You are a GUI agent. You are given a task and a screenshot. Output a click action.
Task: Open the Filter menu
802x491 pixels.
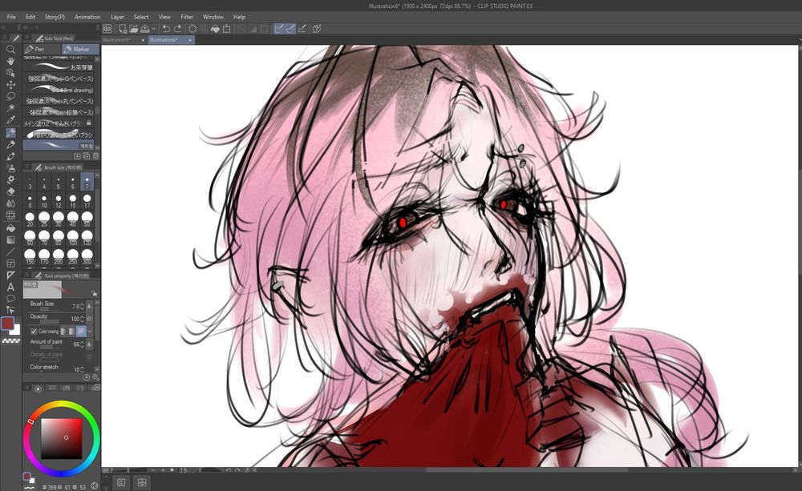pos(187,17)
